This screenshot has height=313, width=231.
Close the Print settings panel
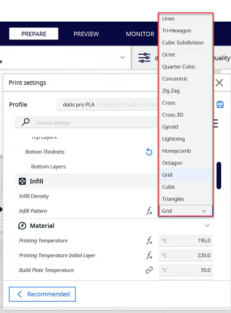219,83
